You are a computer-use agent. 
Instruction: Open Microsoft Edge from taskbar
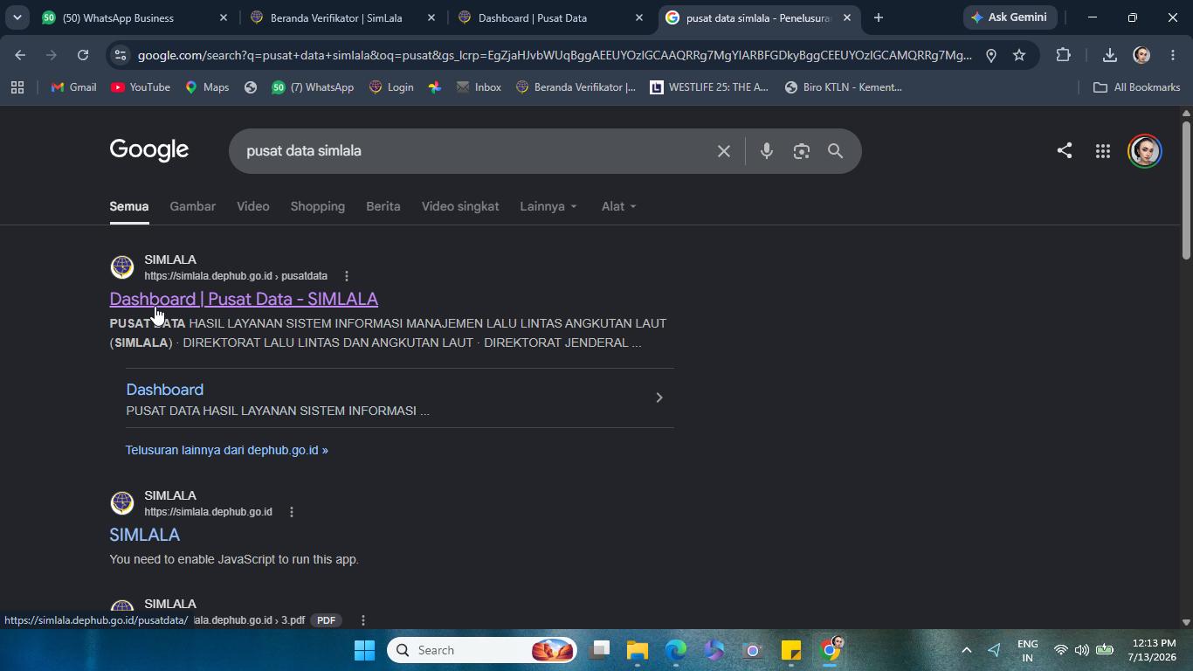pyautogui.click(x=676, y=650)
